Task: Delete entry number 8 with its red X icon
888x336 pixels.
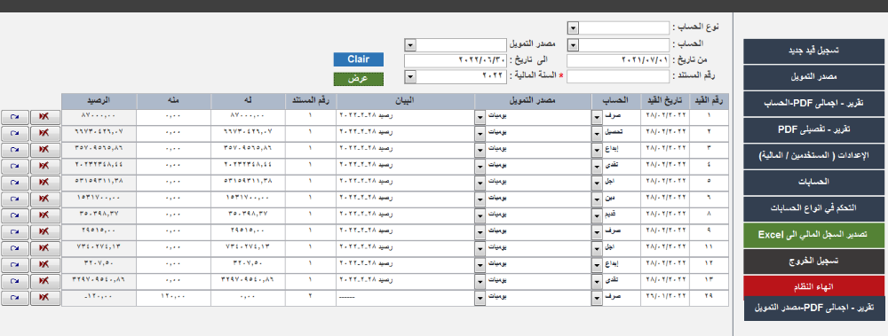Action: point(44,215)
